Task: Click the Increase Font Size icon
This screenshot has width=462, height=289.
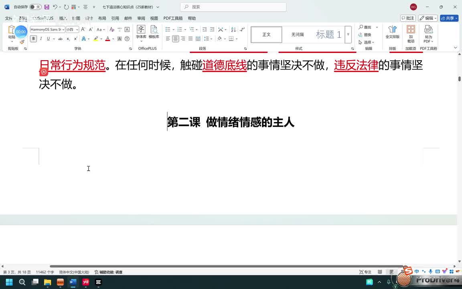Action: (83, 29)
